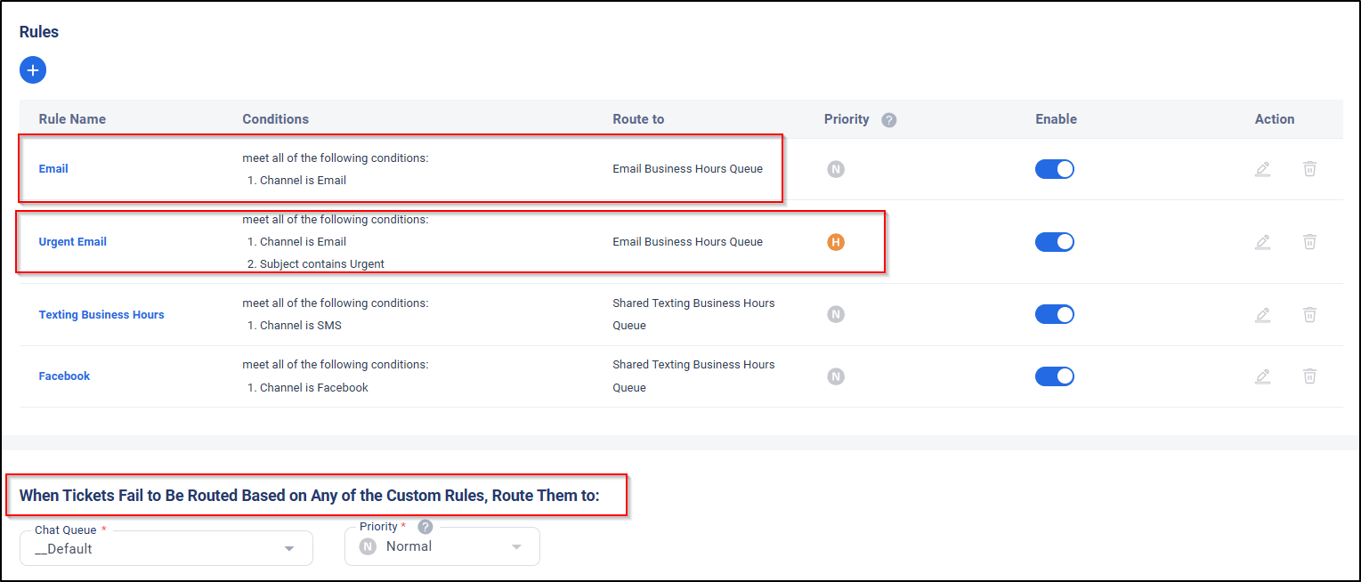The image size is (1361, 582).
Task: Click the Normal priority badge for Texting Business Hours
Action: 836,315
